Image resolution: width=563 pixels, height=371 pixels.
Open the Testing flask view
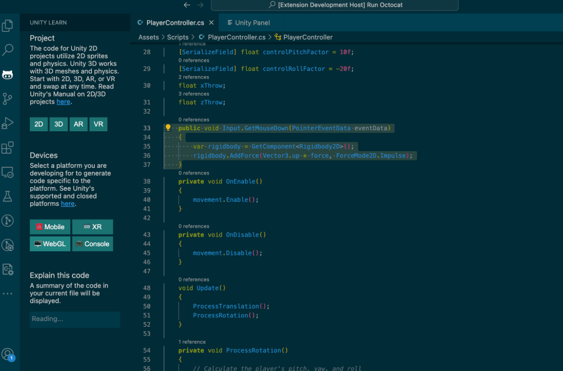(x=8, y=196)
